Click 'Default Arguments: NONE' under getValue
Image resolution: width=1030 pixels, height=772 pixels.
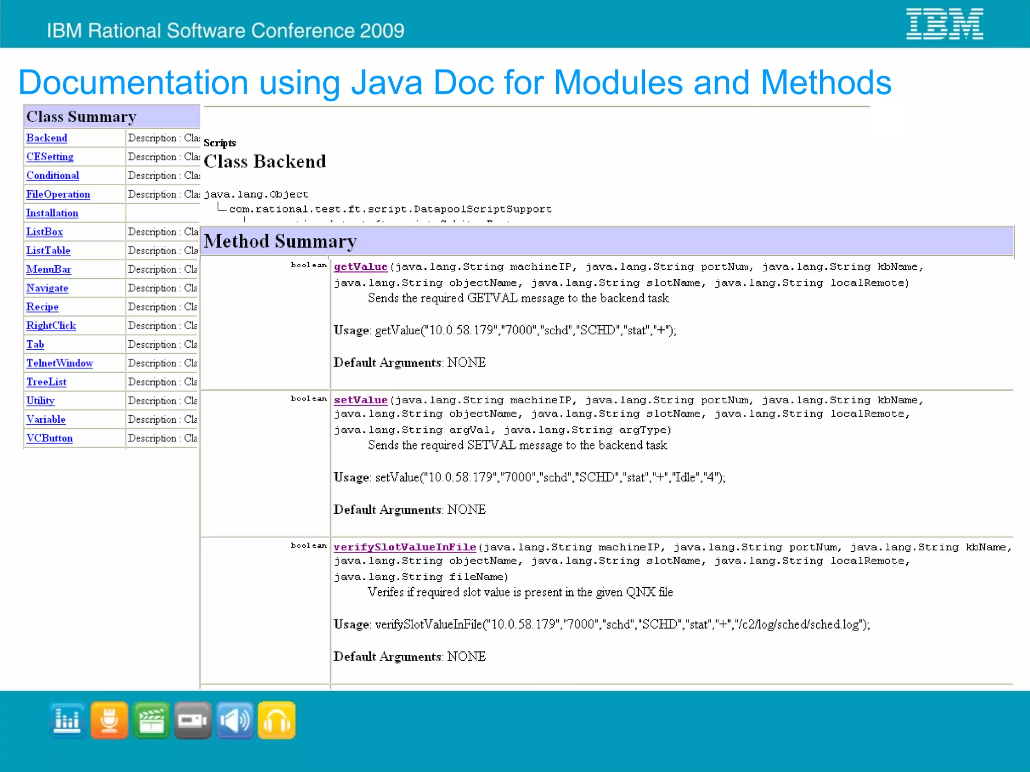(x=409, y=363)
